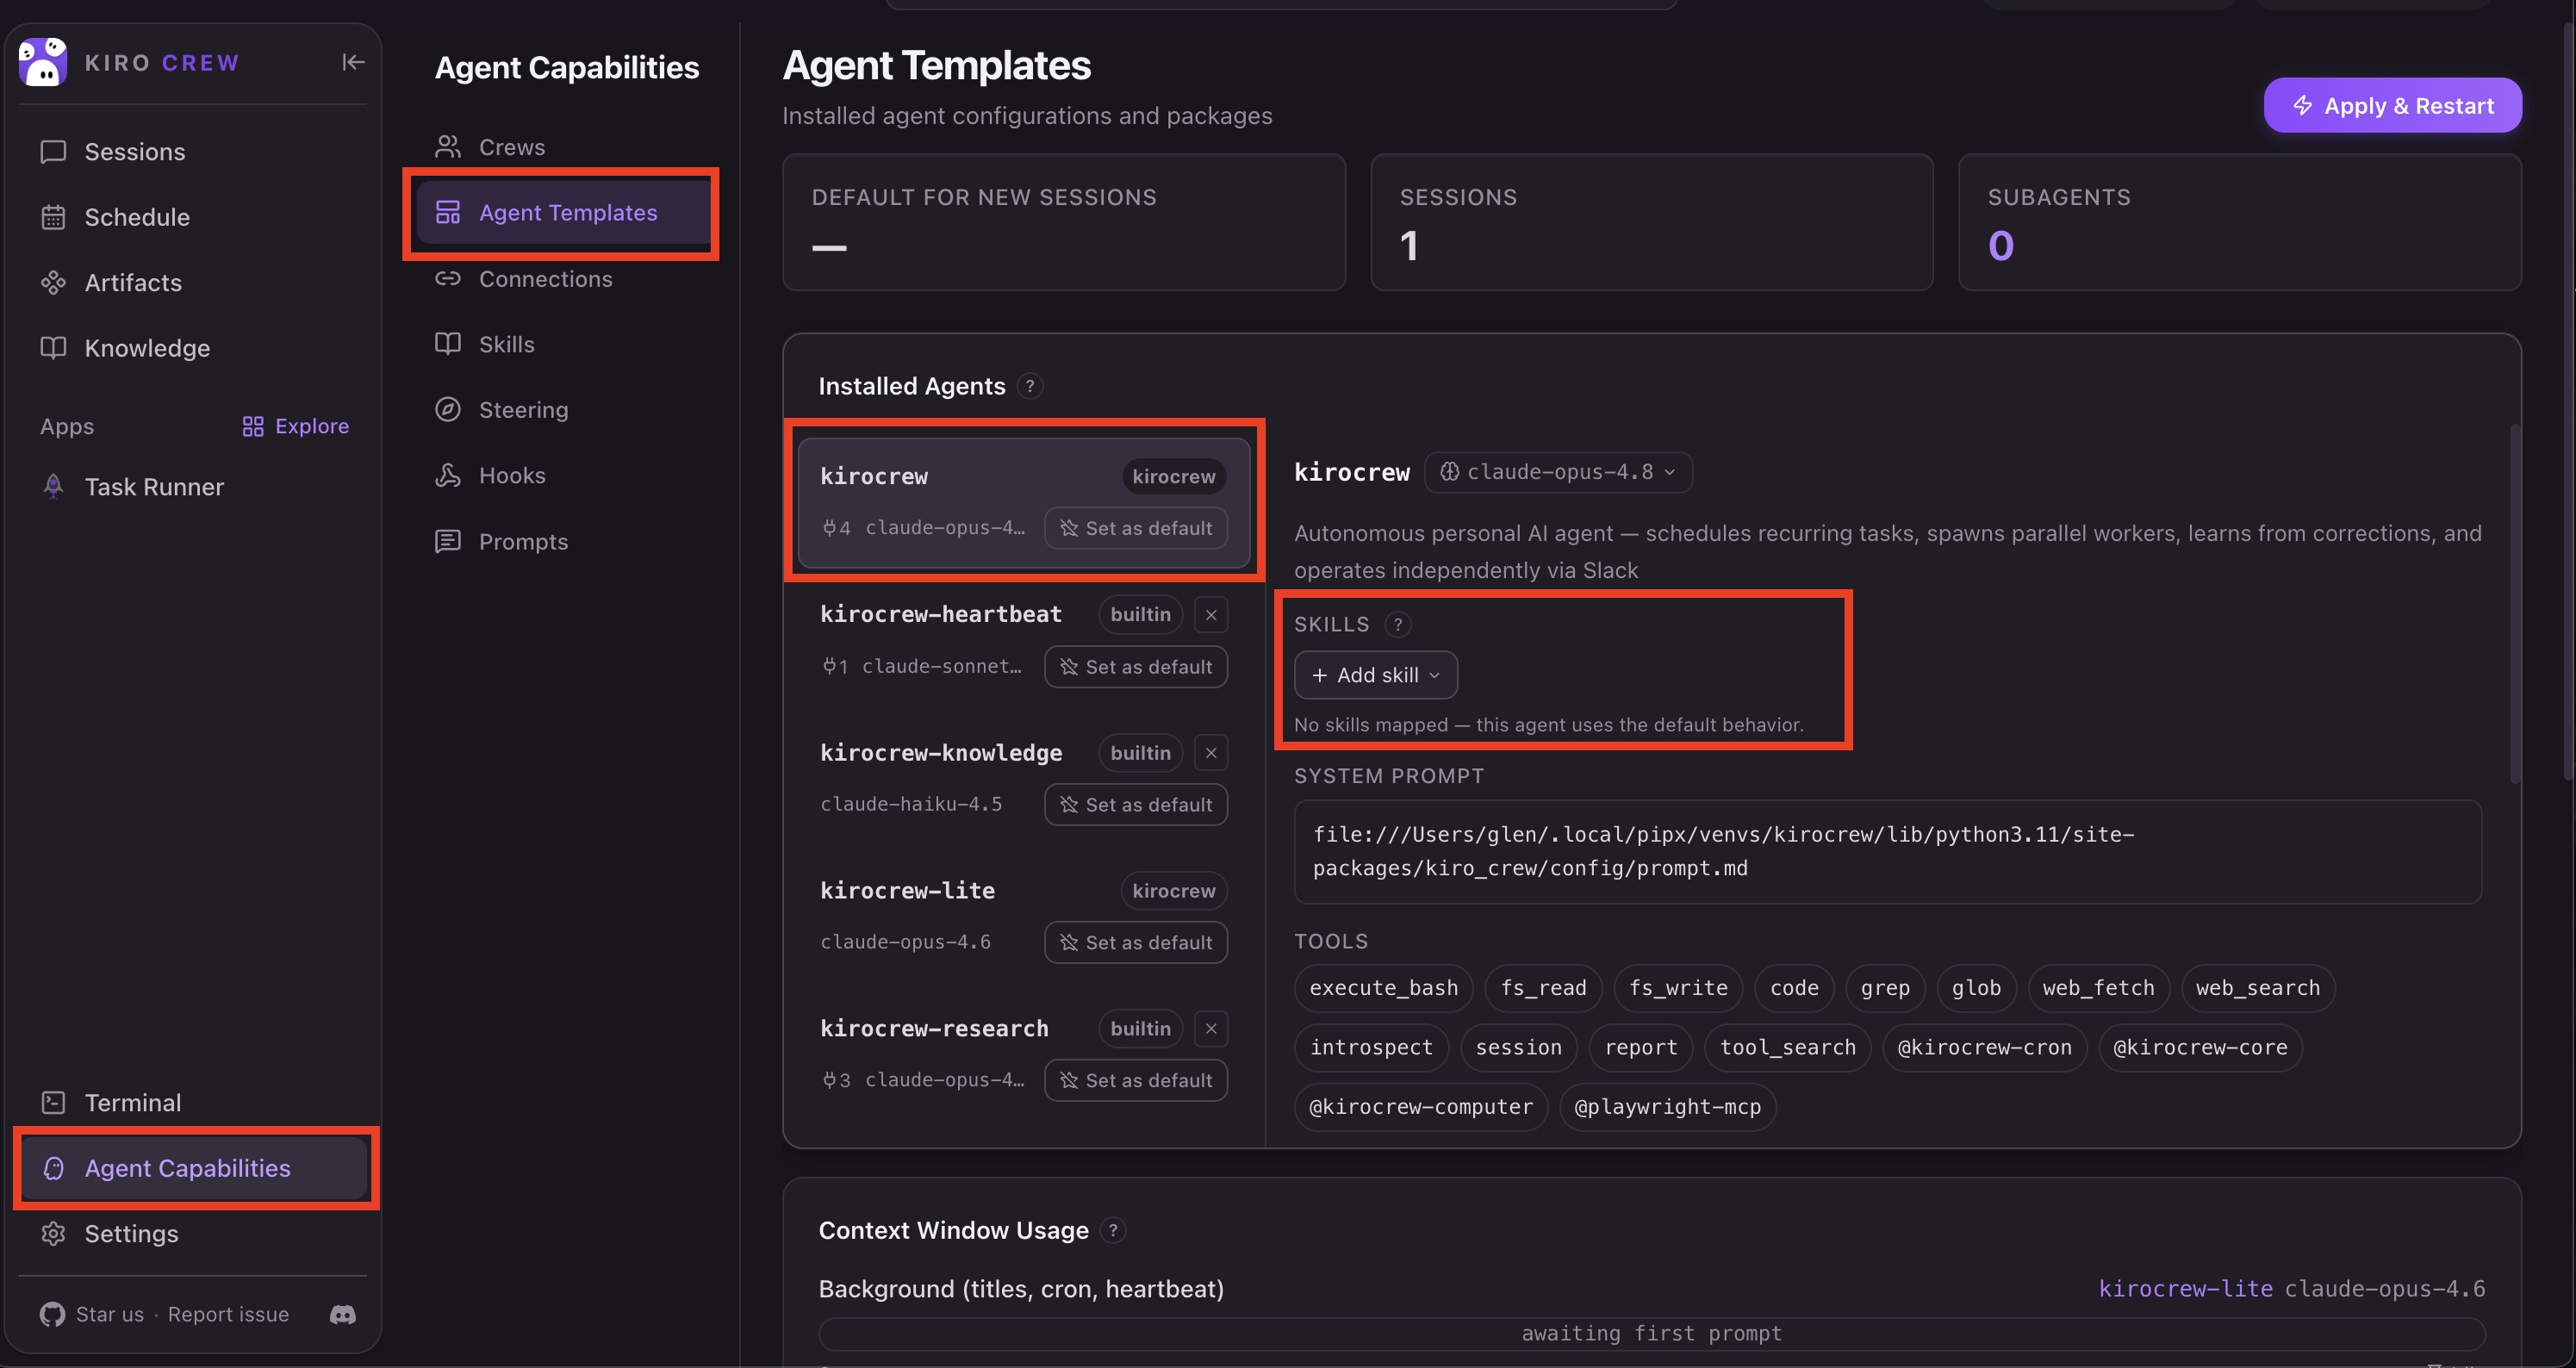Image resolution: width=2576 pixels, height=1368 pixels.
Task: Click the glob tool chip
Action: (x=1977, y=988)
